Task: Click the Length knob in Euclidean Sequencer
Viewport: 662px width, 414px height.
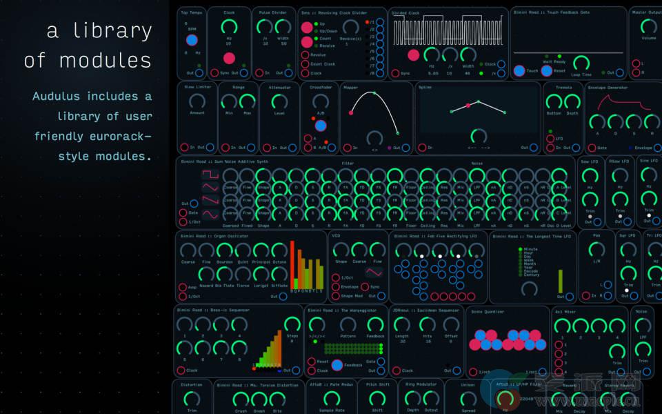Action: 402,324
